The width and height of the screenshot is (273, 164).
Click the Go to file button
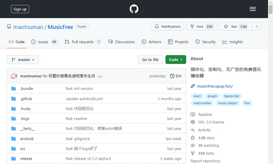point(150,60)
